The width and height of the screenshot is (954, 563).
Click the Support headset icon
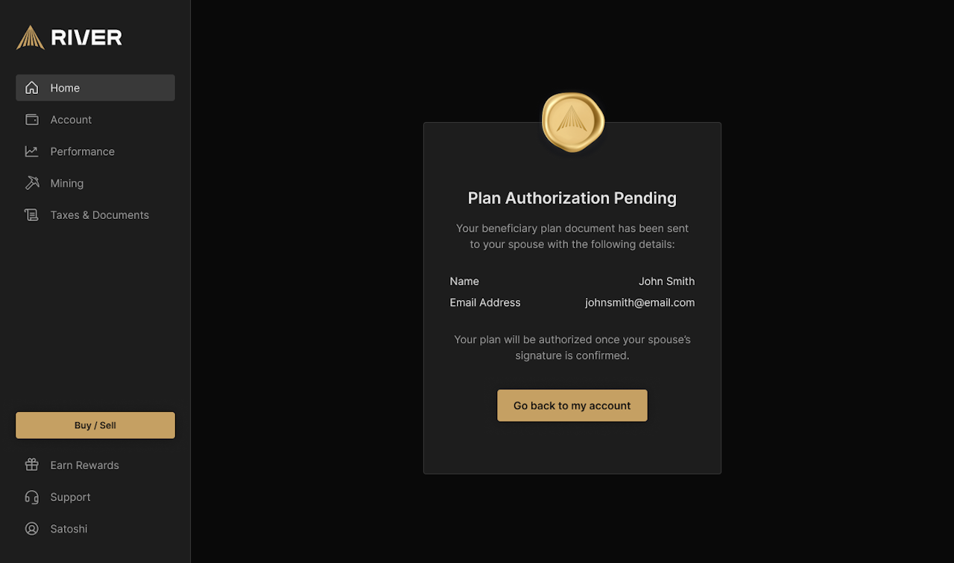click(31, 497)
